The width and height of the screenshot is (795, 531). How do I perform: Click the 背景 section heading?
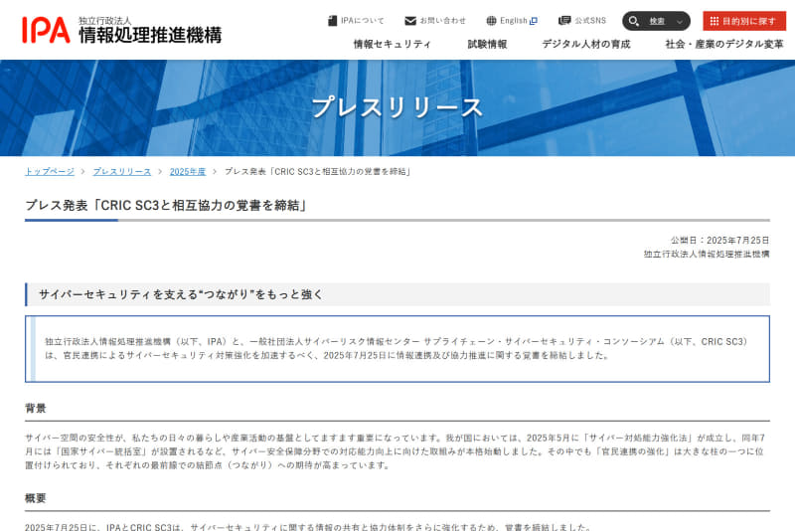(36, 409)
